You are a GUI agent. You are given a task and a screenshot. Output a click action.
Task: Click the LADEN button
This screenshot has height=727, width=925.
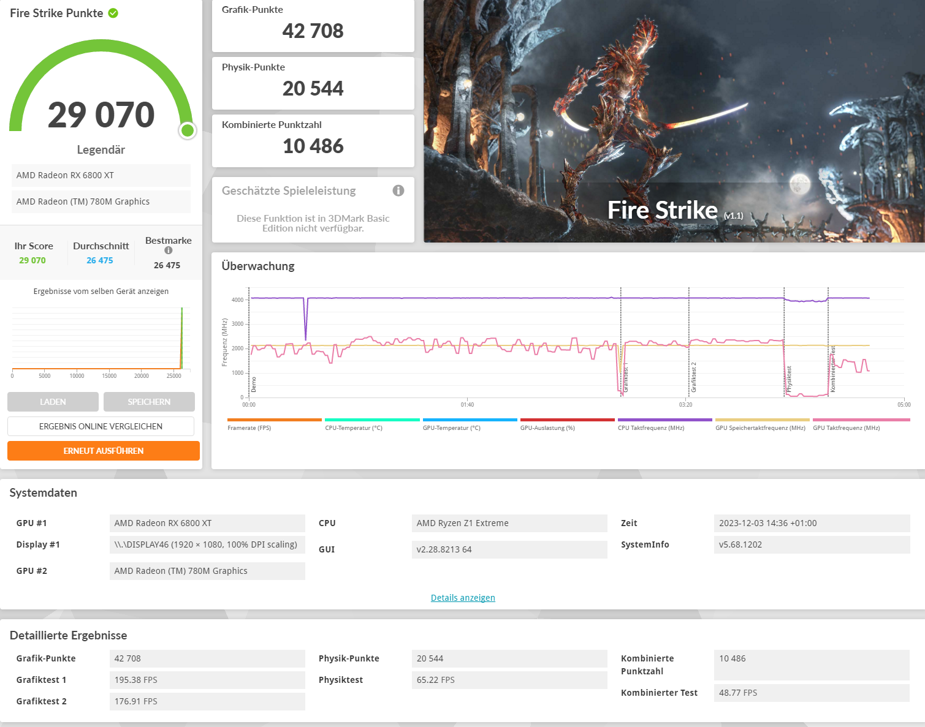pos(53,402)
